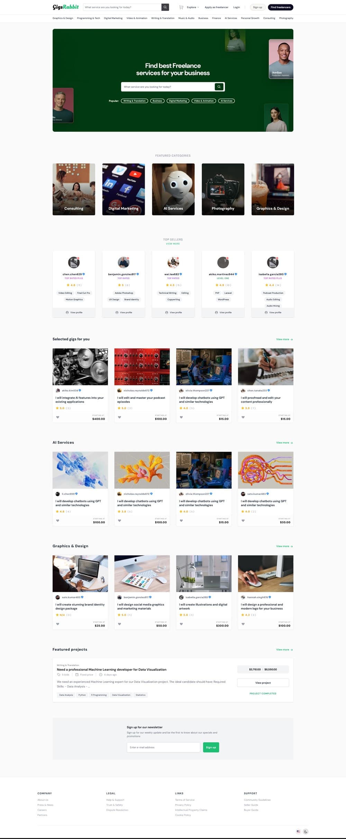
Task: View profile of chen.chen629
Action: click(74, 312)
